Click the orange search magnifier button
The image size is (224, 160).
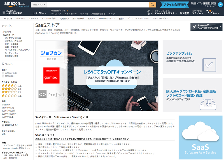152,4
